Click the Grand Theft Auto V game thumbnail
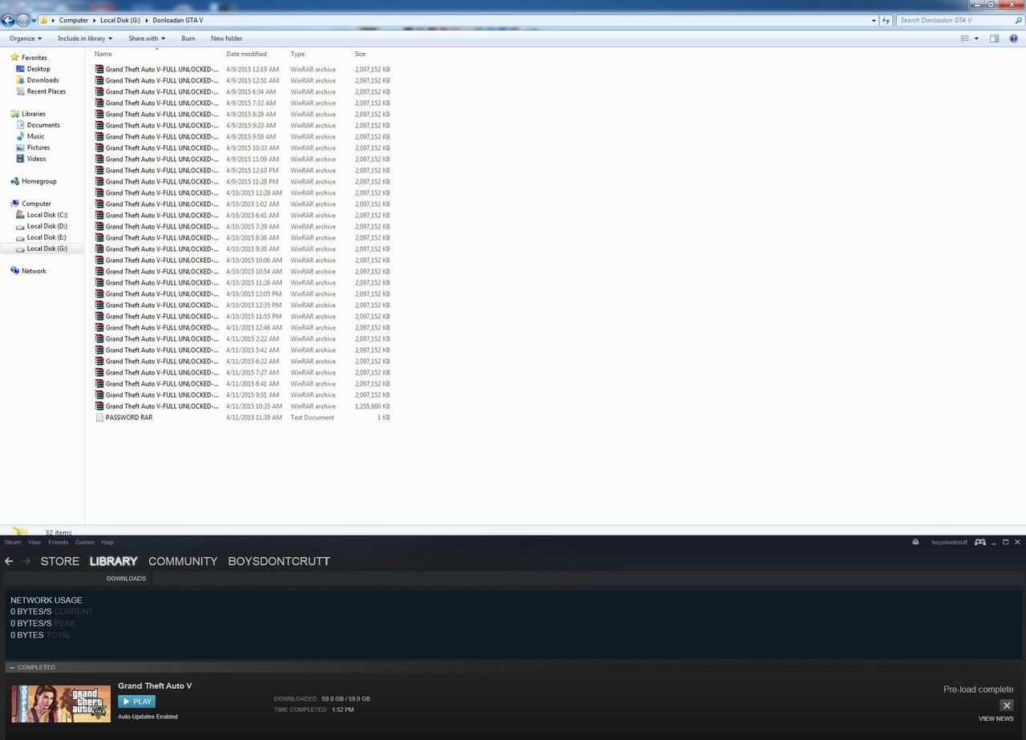This screenshot has width=1026, height=740. (61, 703)
